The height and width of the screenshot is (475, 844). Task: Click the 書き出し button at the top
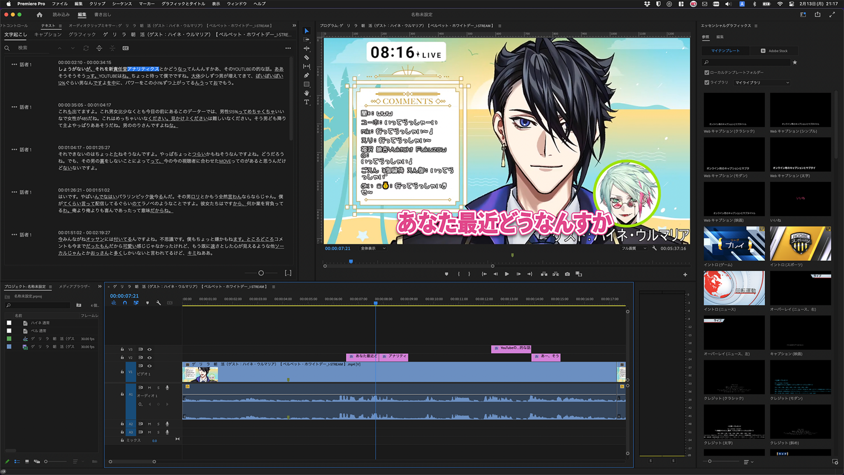[103, 14]
